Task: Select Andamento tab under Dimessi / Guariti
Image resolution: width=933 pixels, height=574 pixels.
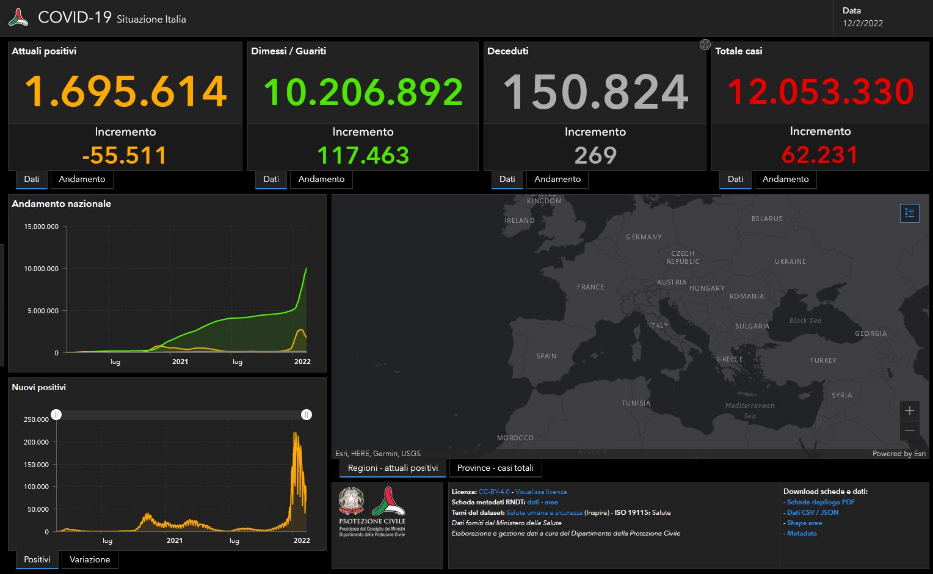Action: click(x=321, y=179)
